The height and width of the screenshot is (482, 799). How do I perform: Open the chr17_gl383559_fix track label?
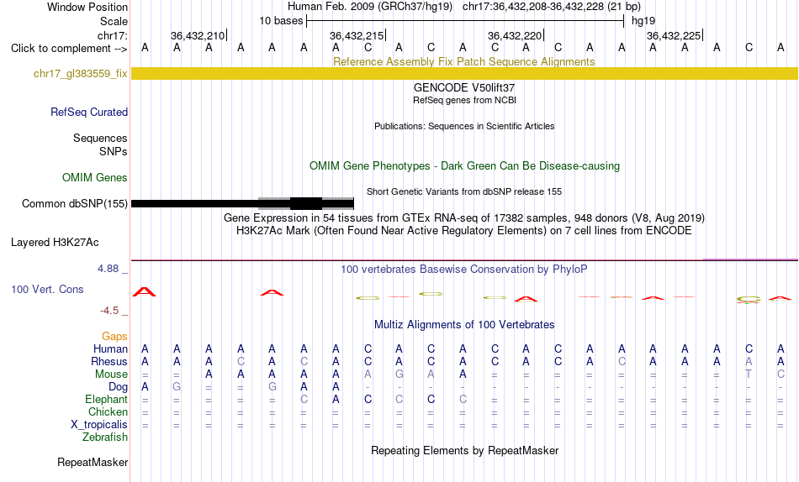tap(80, 74)
